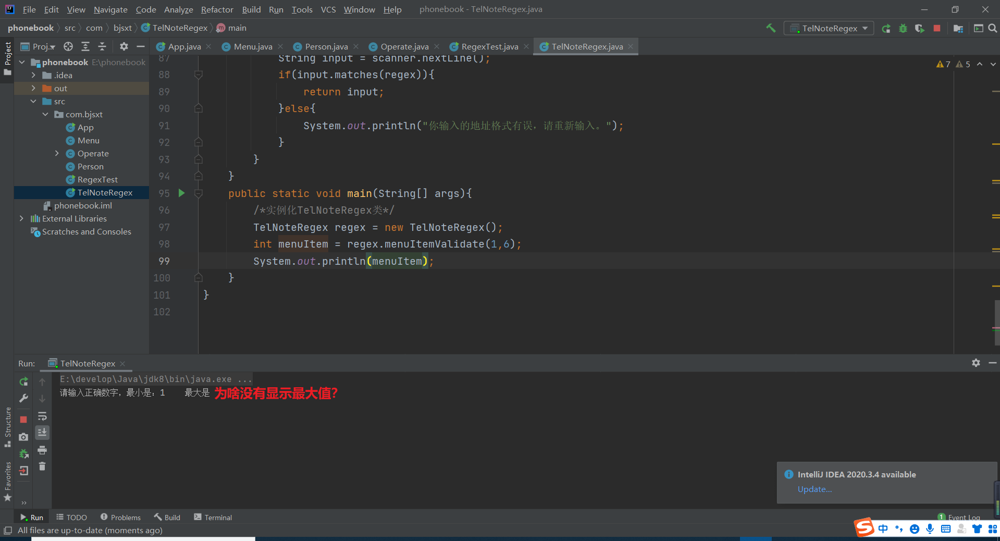Viewport: 1000px width, 541px height.
Task: Click the green run gutter arrow for main
Action: (x=181, y=193)
